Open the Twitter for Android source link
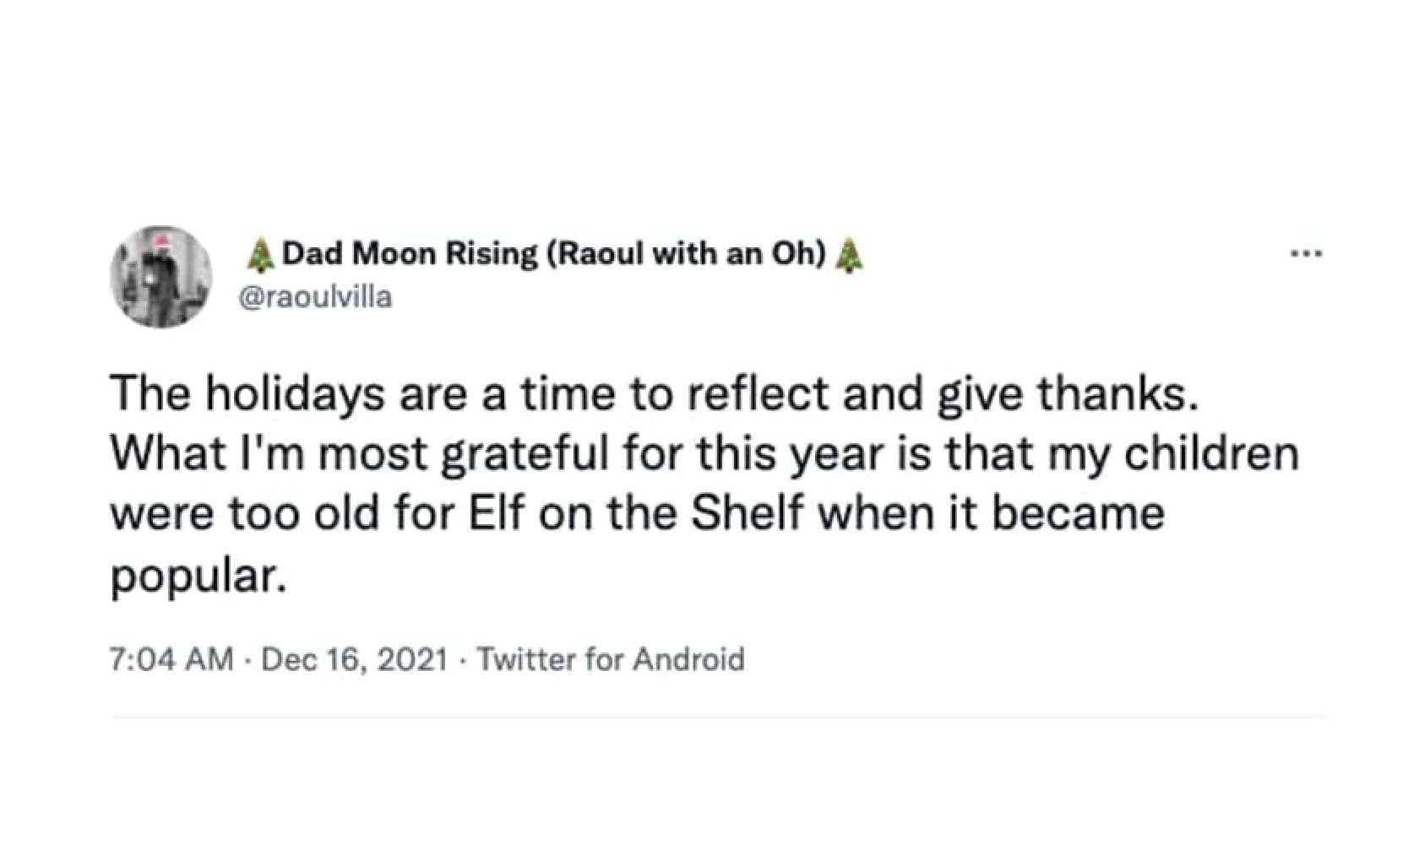The height and width of the screenshot is (866, 1419). 611,659
